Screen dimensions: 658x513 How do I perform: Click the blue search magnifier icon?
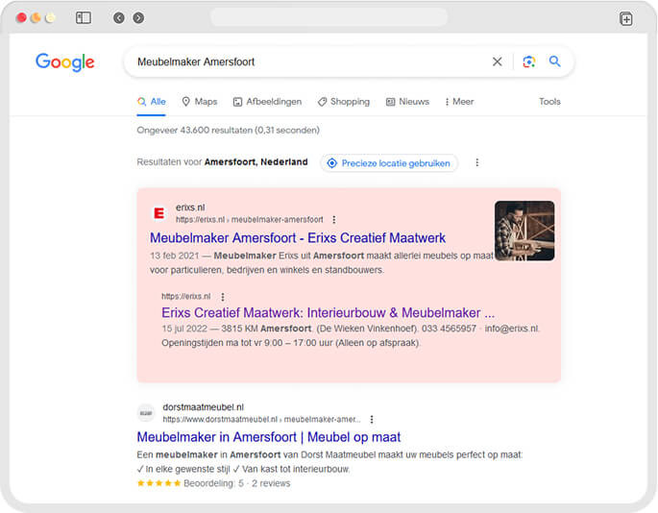click(x=554, y=61)
